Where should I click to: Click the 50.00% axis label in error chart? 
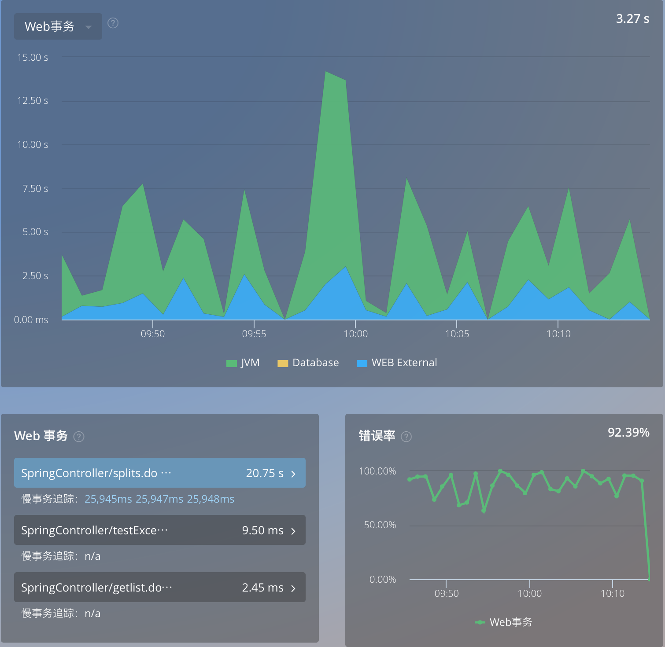[380, 525]
